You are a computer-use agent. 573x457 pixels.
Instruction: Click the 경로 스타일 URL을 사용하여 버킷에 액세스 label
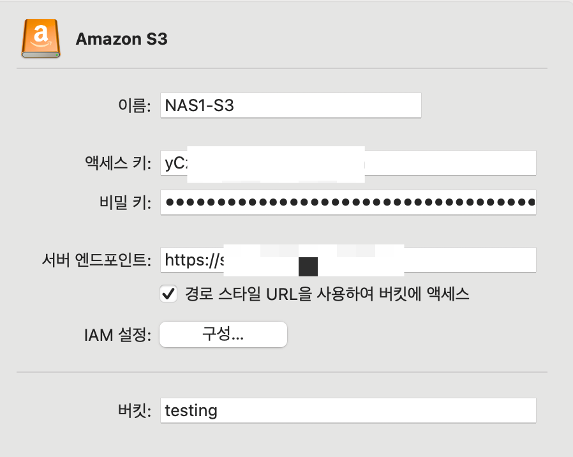pos(327,294)
